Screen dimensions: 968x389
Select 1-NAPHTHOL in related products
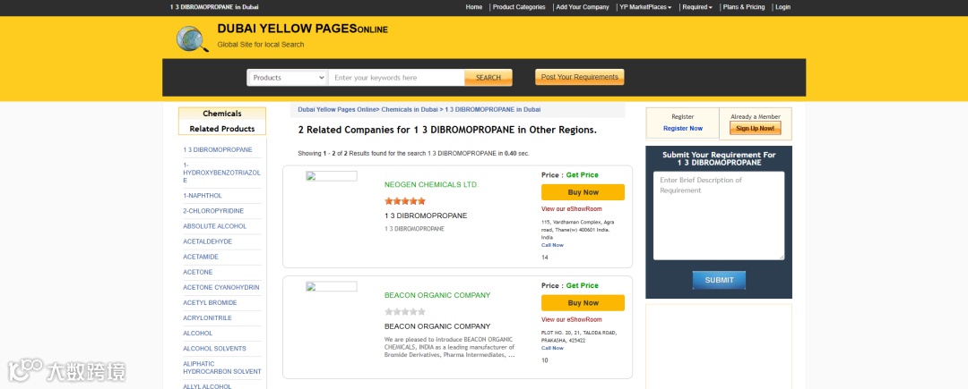[203, 196]
